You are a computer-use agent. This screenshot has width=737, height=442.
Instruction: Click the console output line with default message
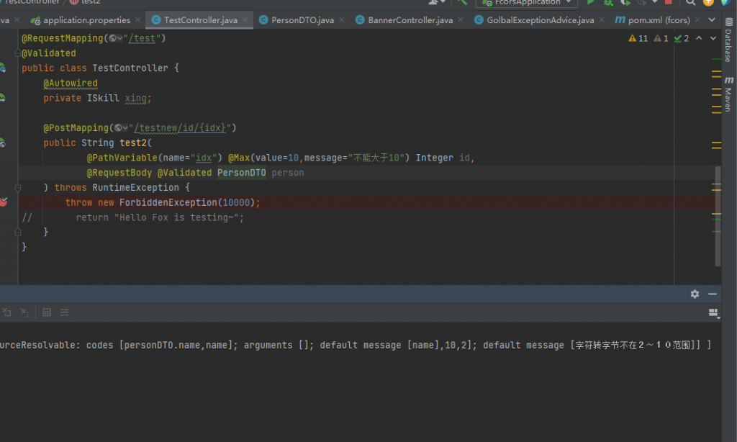tap(356, 345)
